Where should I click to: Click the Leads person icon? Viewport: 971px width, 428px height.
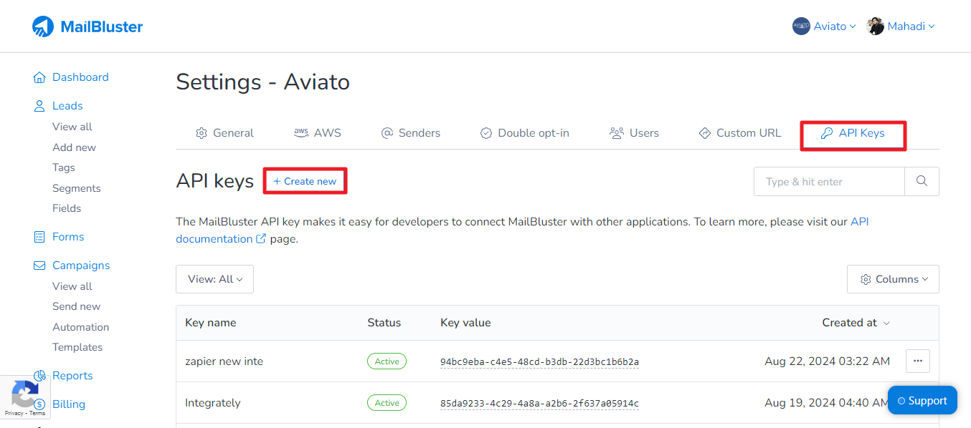coord(39,106)
